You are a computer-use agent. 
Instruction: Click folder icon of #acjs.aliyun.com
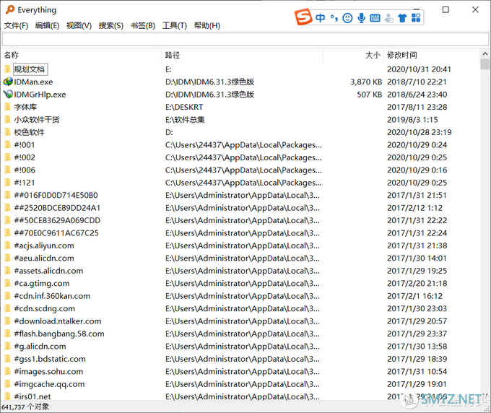pos(8,245)
